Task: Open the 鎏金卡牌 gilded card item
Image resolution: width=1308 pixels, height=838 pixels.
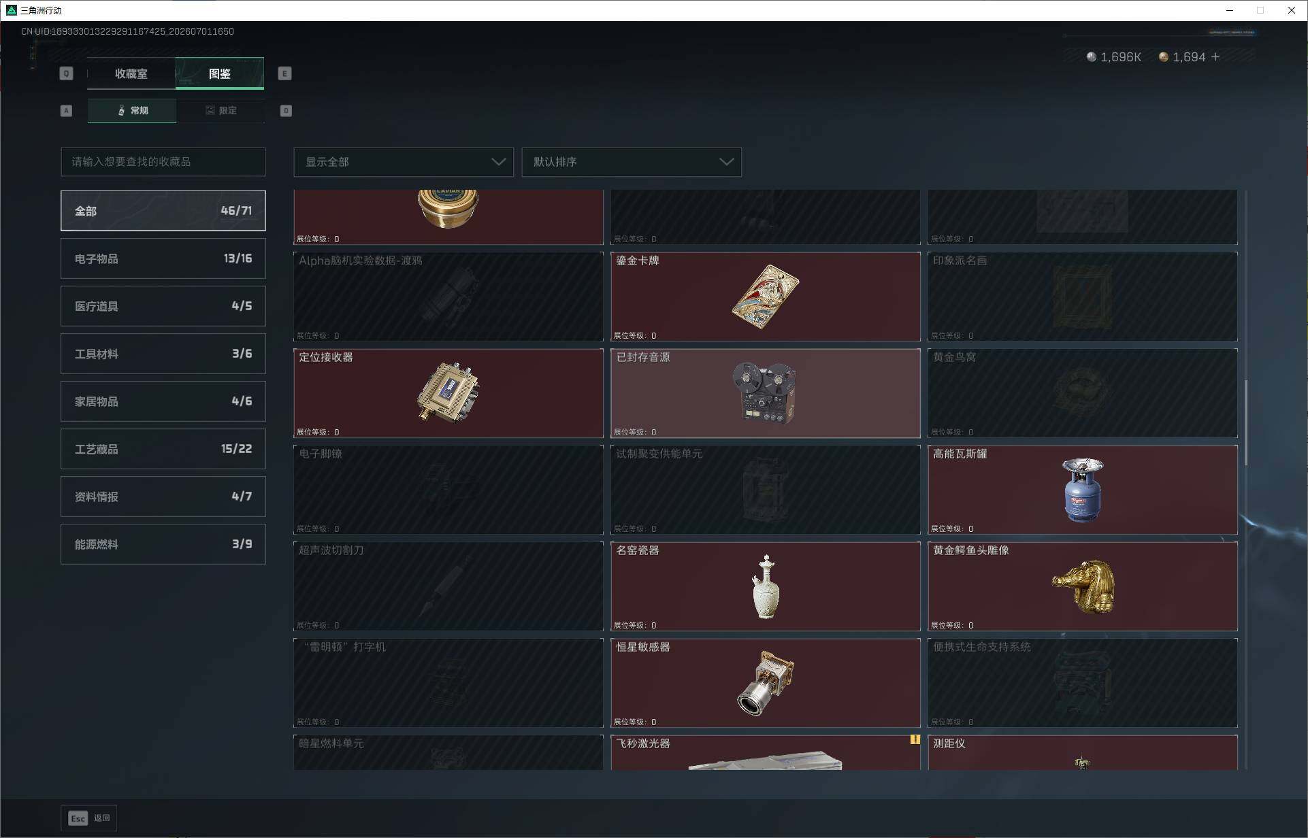Action: tap(765, 297)
